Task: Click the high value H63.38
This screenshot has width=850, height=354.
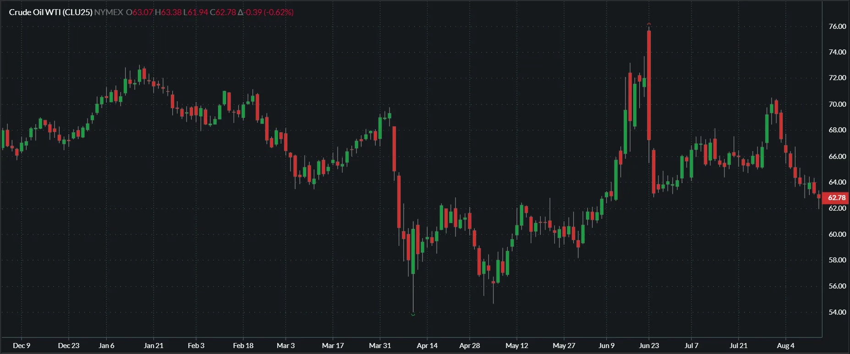Action: click(x=168, y=12)
